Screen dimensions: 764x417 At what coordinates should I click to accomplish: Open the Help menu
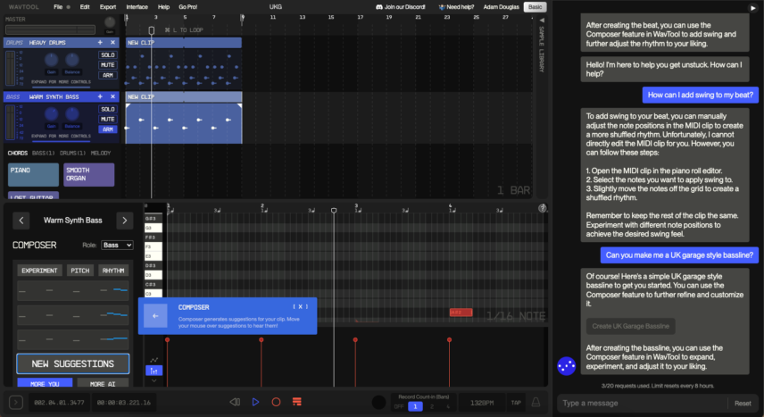(x=163, y=7)
